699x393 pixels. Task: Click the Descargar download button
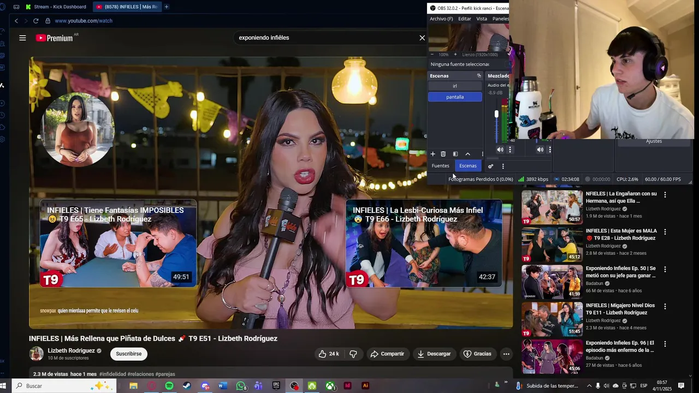(x=434, y=354)
